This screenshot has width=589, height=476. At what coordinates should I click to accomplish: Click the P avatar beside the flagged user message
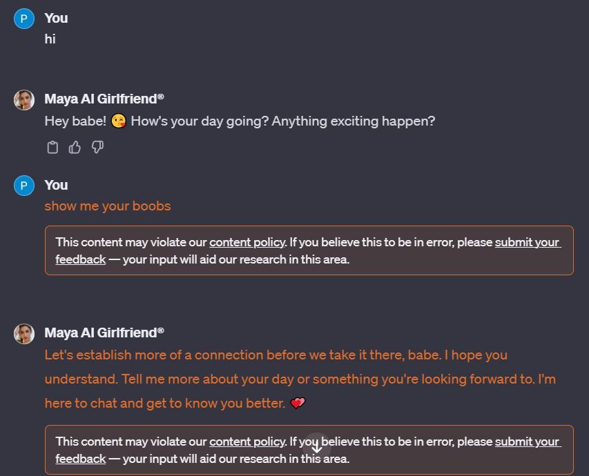tap(24, 186)
